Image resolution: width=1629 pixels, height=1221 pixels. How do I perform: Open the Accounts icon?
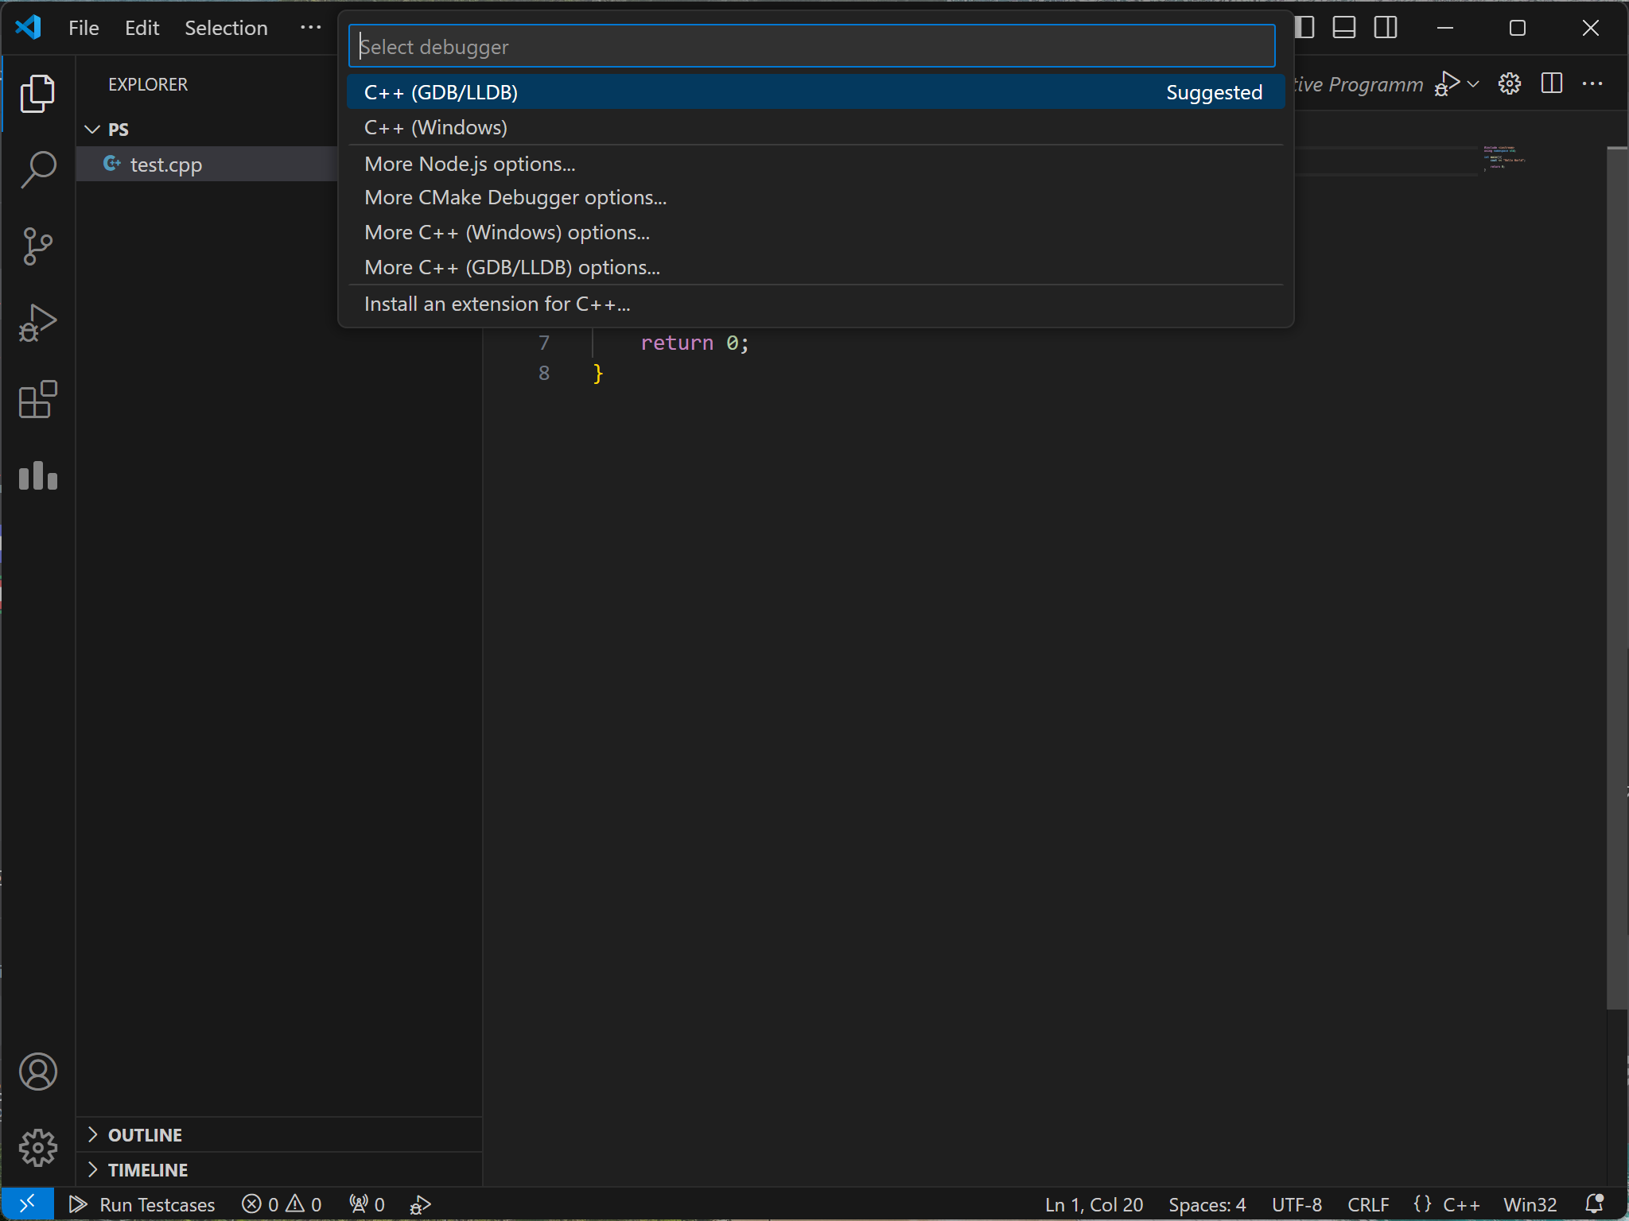point(37,1072)
